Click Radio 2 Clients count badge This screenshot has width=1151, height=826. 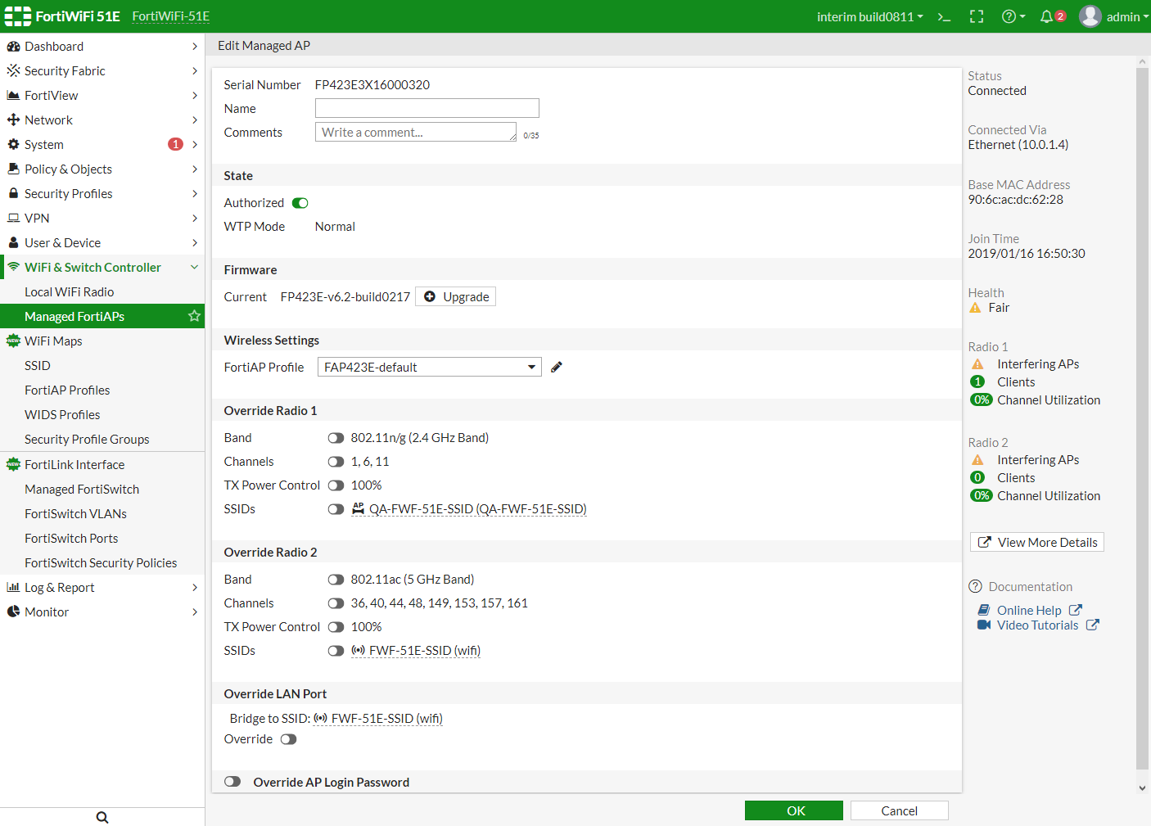977,478
